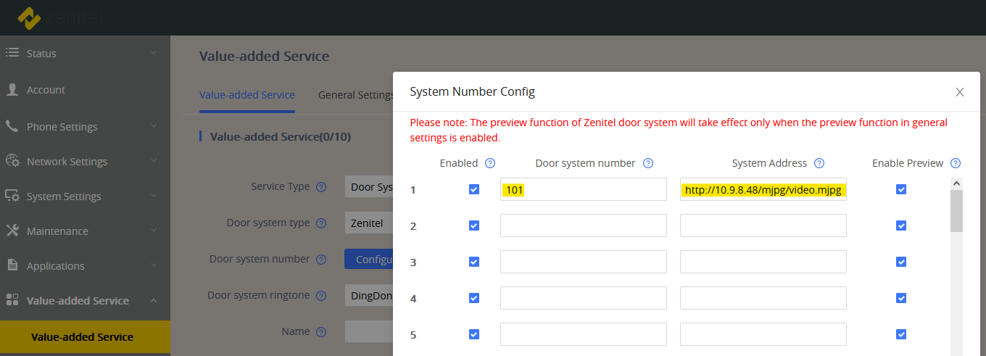Viewport: 986px width, 356px height.
Task: Collapse the Value-added Service sidebar group
Action: (80, 301)
